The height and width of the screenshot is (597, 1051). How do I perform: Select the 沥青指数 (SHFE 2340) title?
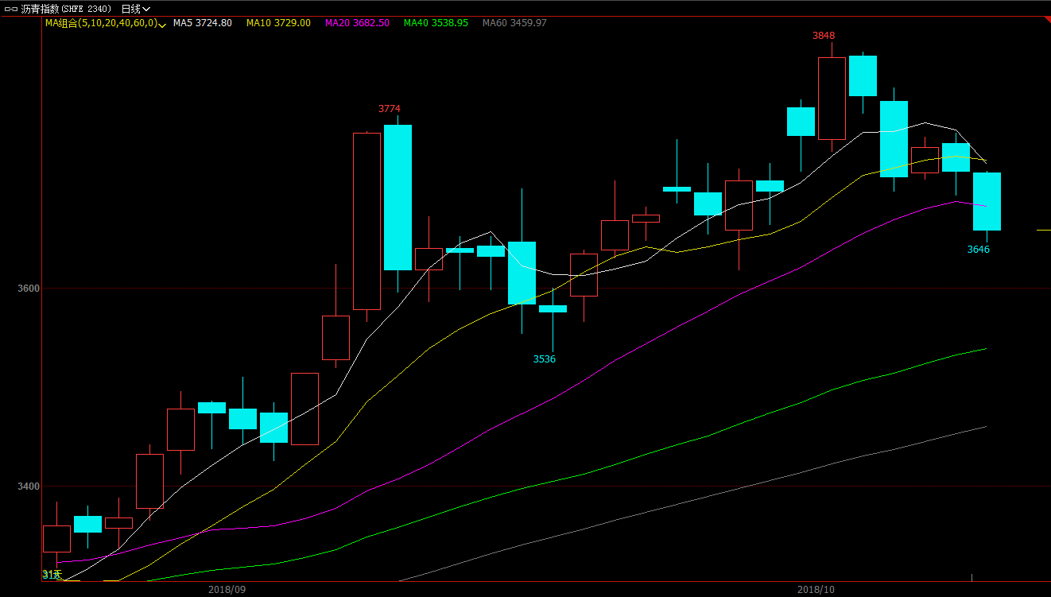(65, 9)
